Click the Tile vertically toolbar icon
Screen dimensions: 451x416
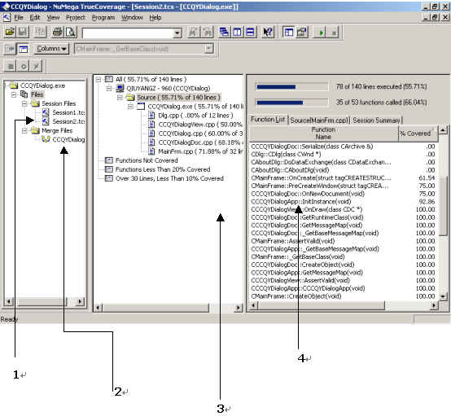pos(237,33)
